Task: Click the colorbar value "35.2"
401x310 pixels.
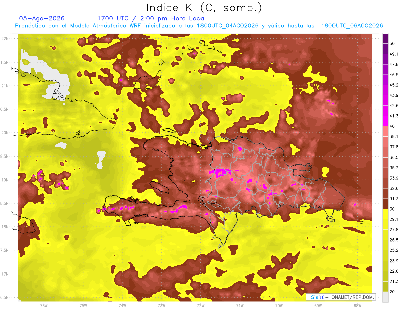Action: pyautogui.click(x=394, y=168)
